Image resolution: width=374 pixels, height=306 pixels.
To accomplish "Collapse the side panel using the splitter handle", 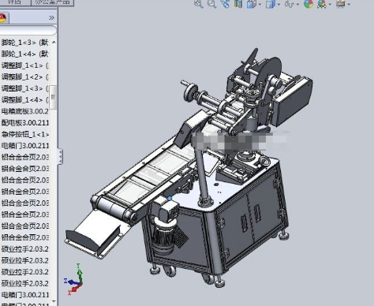I will pyautogui.click(x=61, y=157).
